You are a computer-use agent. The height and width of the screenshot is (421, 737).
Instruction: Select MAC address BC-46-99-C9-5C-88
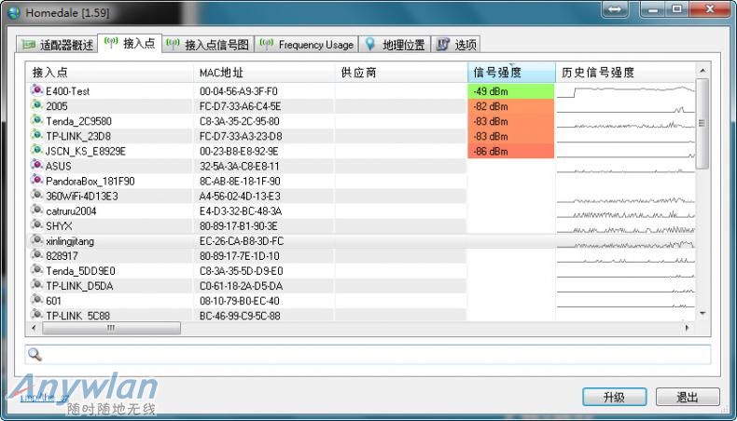pyautogui.click(x=240, y=316)
